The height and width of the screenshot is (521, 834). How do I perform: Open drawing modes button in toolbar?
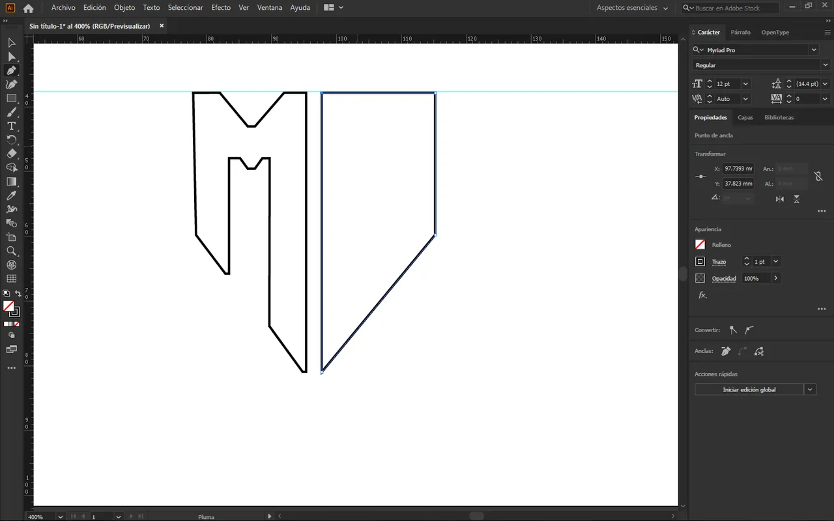(11, 335)
